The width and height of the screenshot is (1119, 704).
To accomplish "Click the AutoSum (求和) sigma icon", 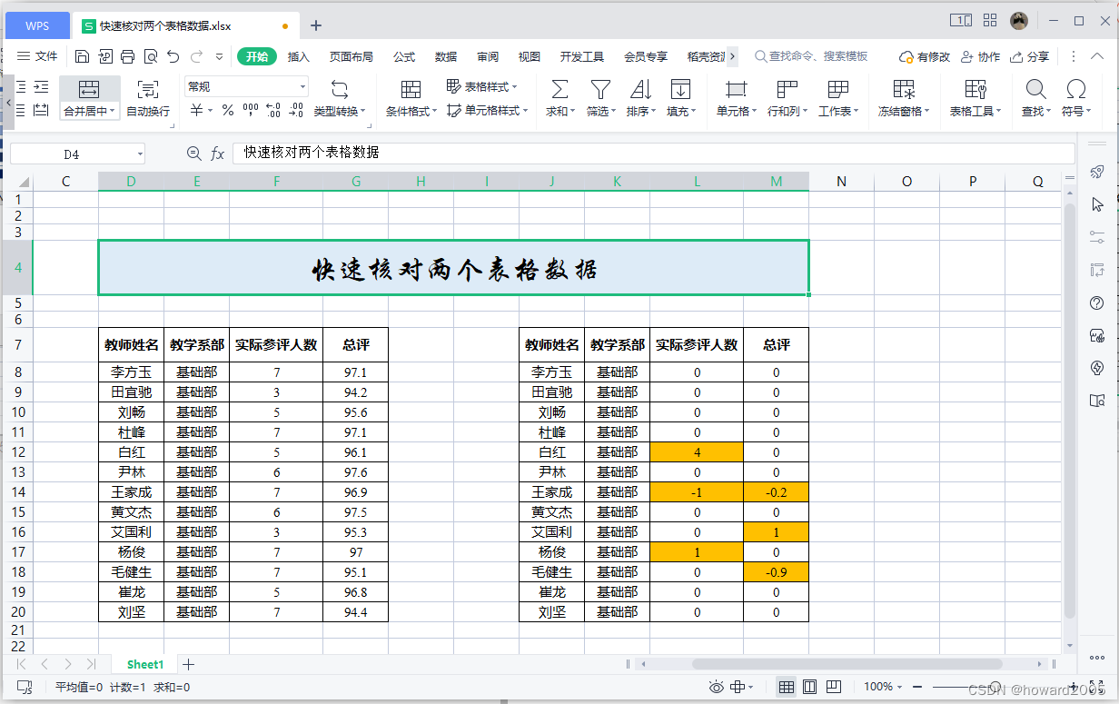I will pyautogui.click(x=560, y=89).
